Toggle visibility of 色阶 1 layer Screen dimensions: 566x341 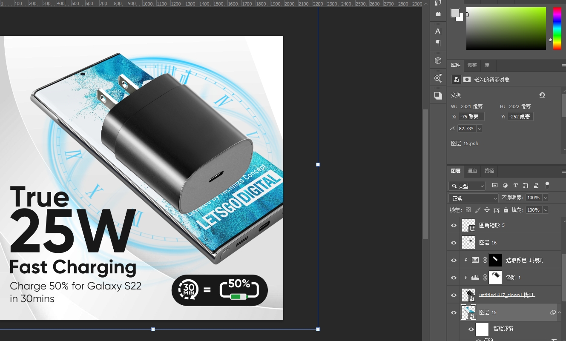(454, 278)
